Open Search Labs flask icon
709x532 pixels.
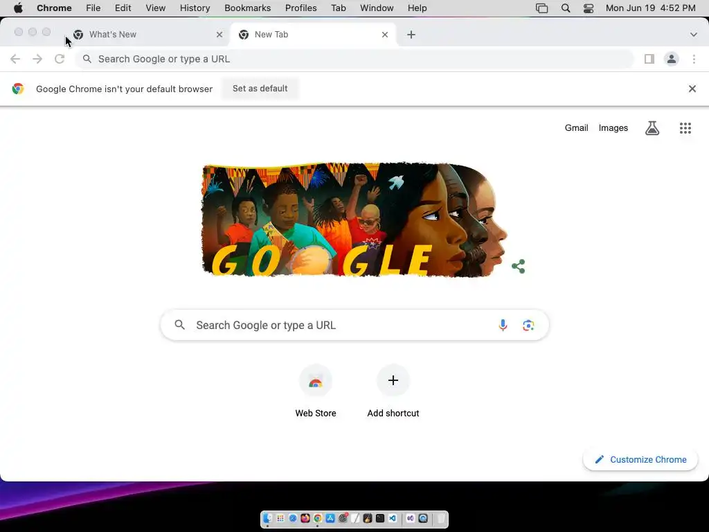click(652, 128)
